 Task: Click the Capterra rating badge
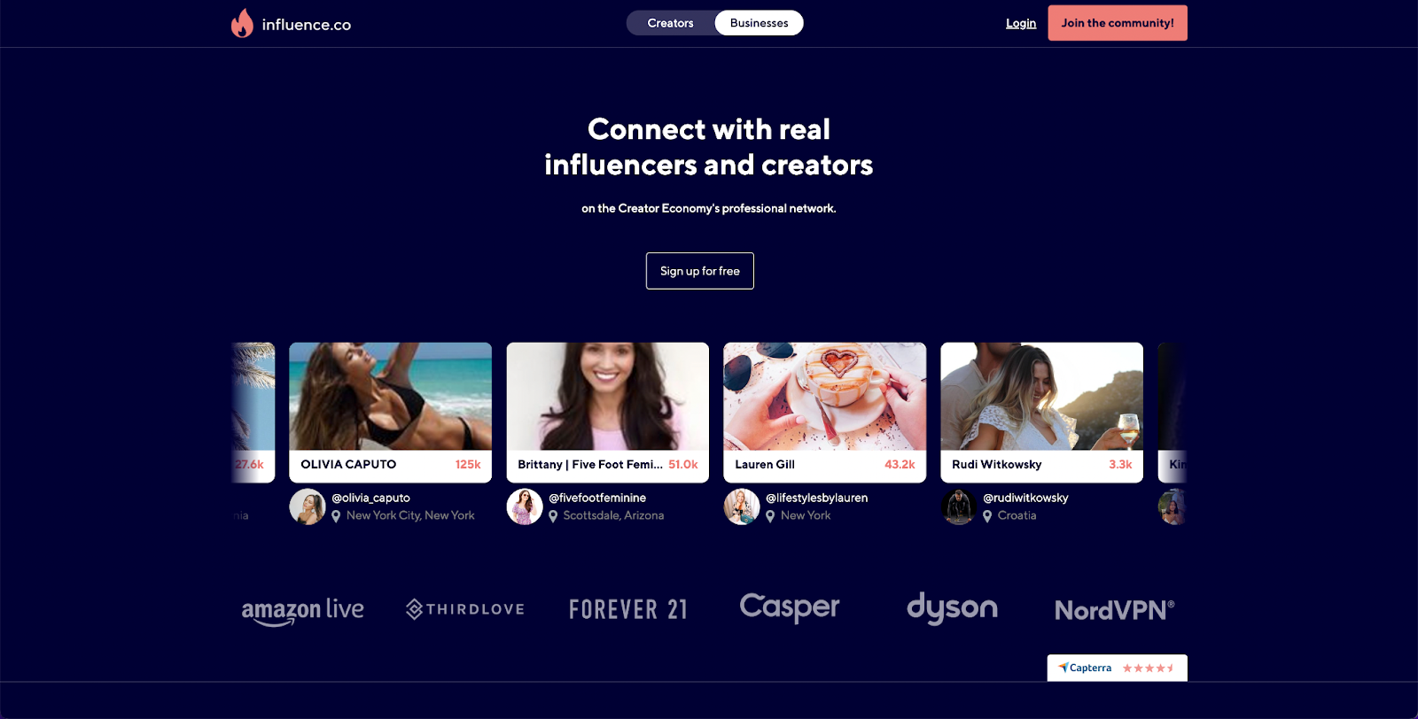coord(1117,668)
